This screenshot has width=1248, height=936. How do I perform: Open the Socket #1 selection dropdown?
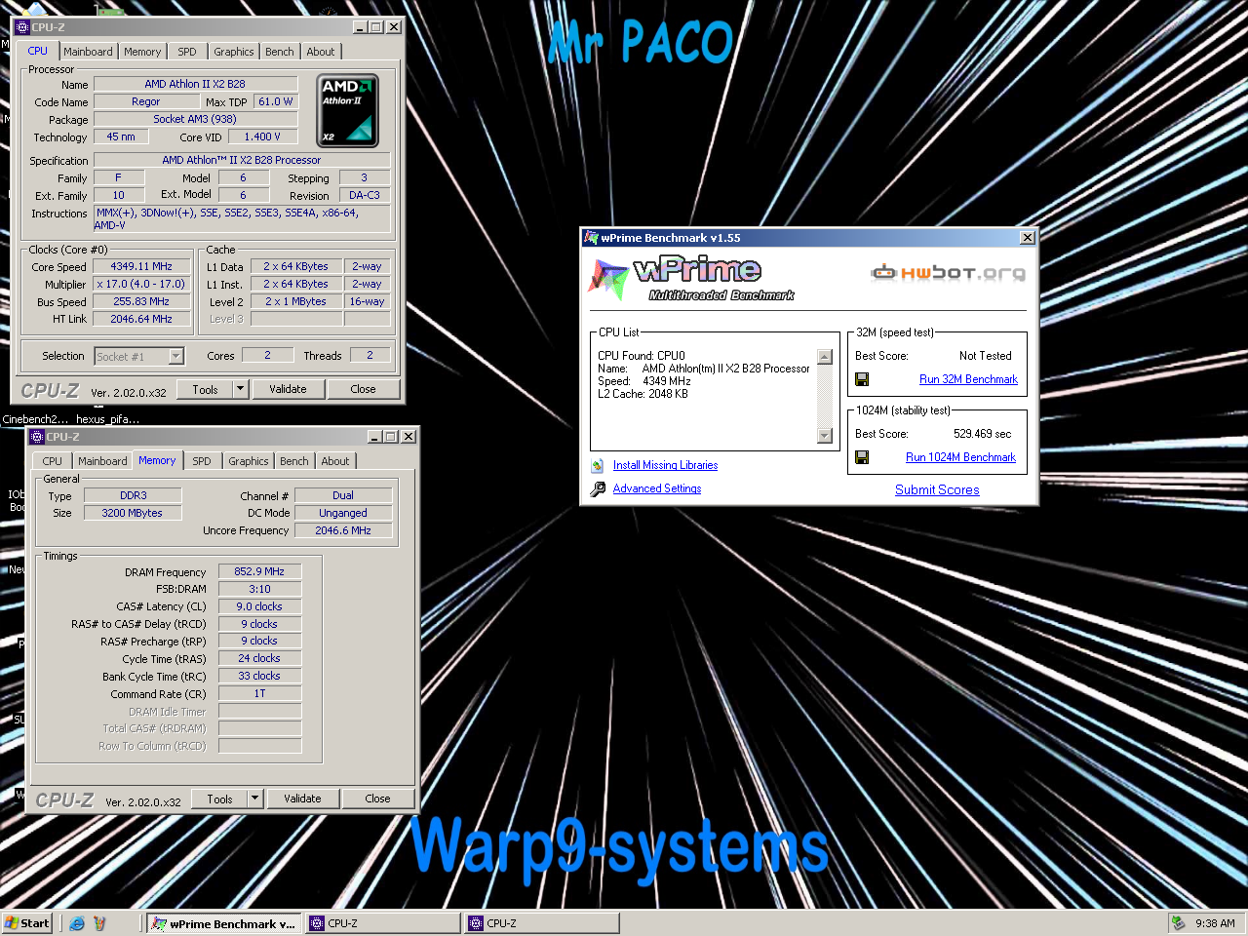(176, 356)
